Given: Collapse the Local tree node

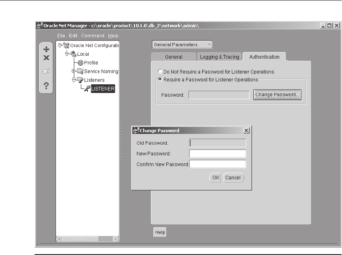Looking at the screenshot, I should click(67, 54).
